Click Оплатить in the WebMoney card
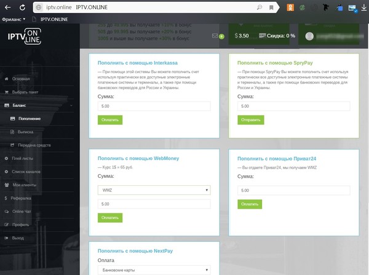The width and height of the screenshot is (369, 275). [110, 218]
